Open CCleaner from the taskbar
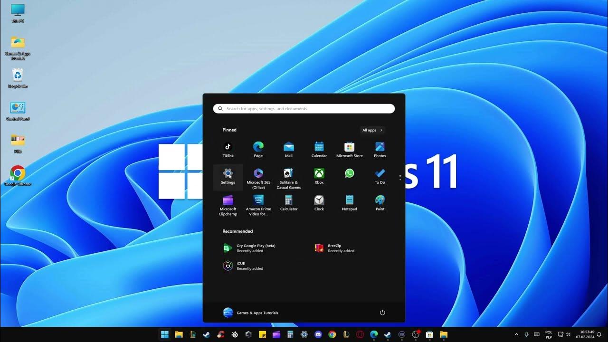 point(220,334)
